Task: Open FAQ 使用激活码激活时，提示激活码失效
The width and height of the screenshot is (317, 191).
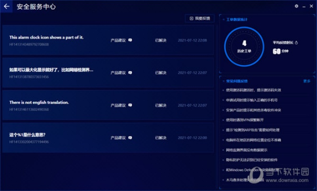Action: 253,90
